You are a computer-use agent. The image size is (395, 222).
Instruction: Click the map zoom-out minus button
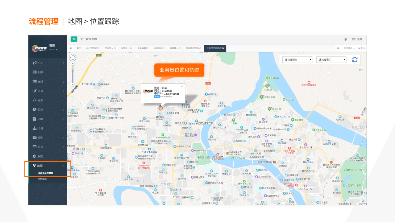(x=73, y=84)
